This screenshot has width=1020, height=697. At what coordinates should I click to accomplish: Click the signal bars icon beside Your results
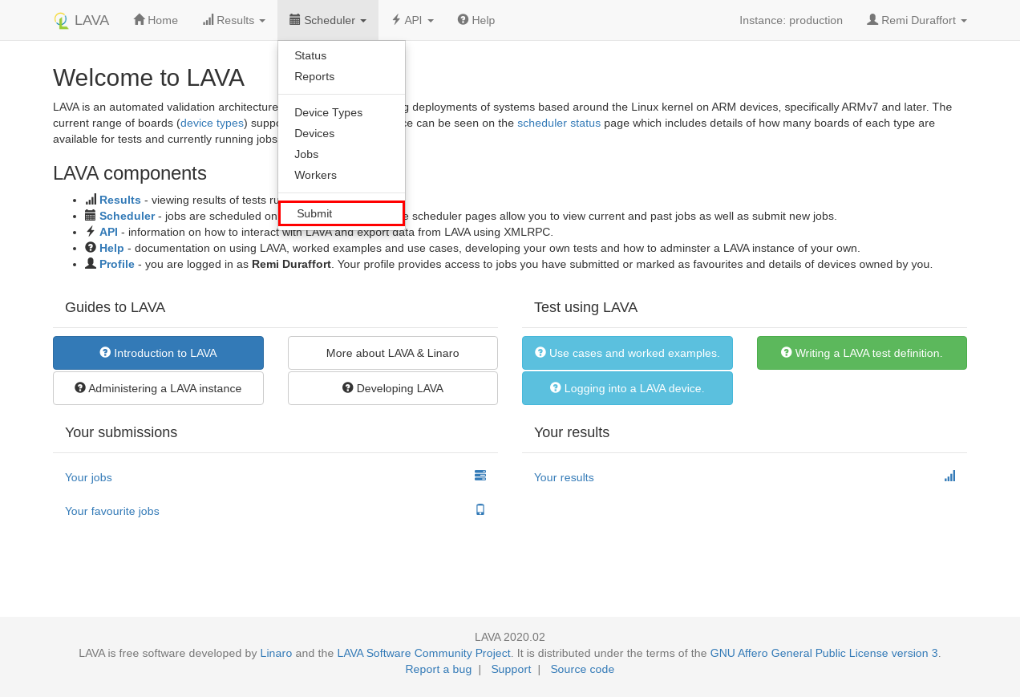(949, 476)
